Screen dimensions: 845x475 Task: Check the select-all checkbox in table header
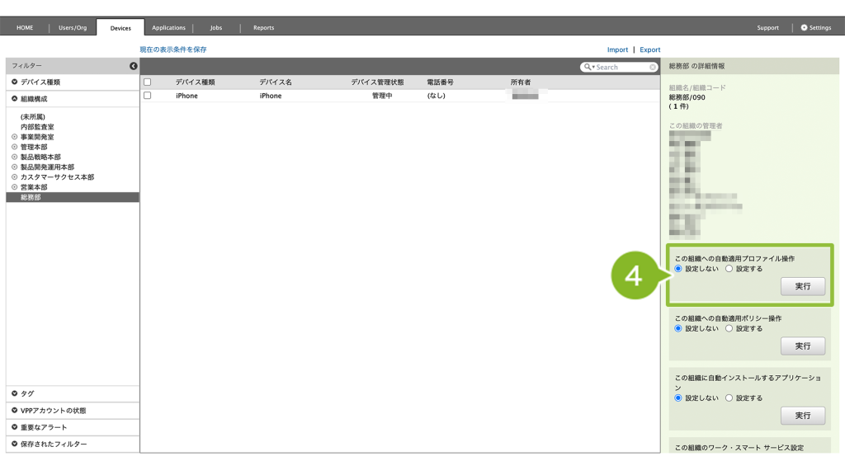[148, 82]
